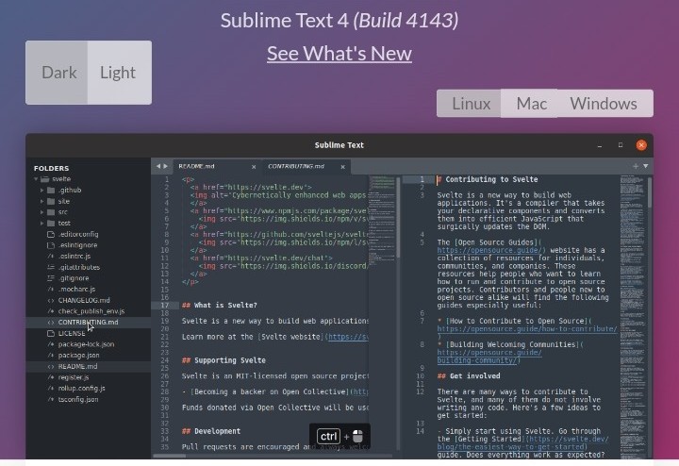Click the tsconfig.json file icon
This screenshot has width=679, height=466.
[x=51, y=400]
